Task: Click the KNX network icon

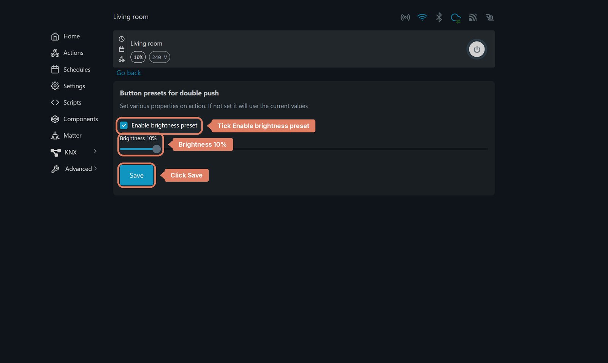Action: [56, 152]
